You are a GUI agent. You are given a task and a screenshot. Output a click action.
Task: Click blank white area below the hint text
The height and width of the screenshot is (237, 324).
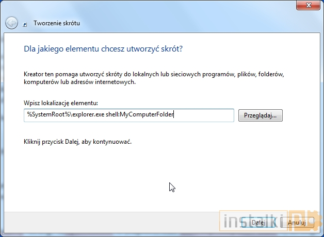[x=103, y=175]
